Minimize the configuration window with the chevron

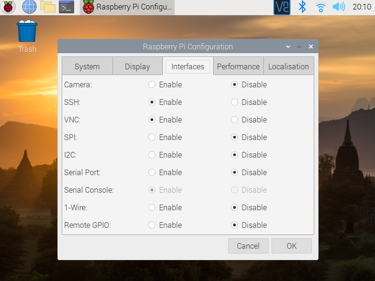(x=288, y=47)
